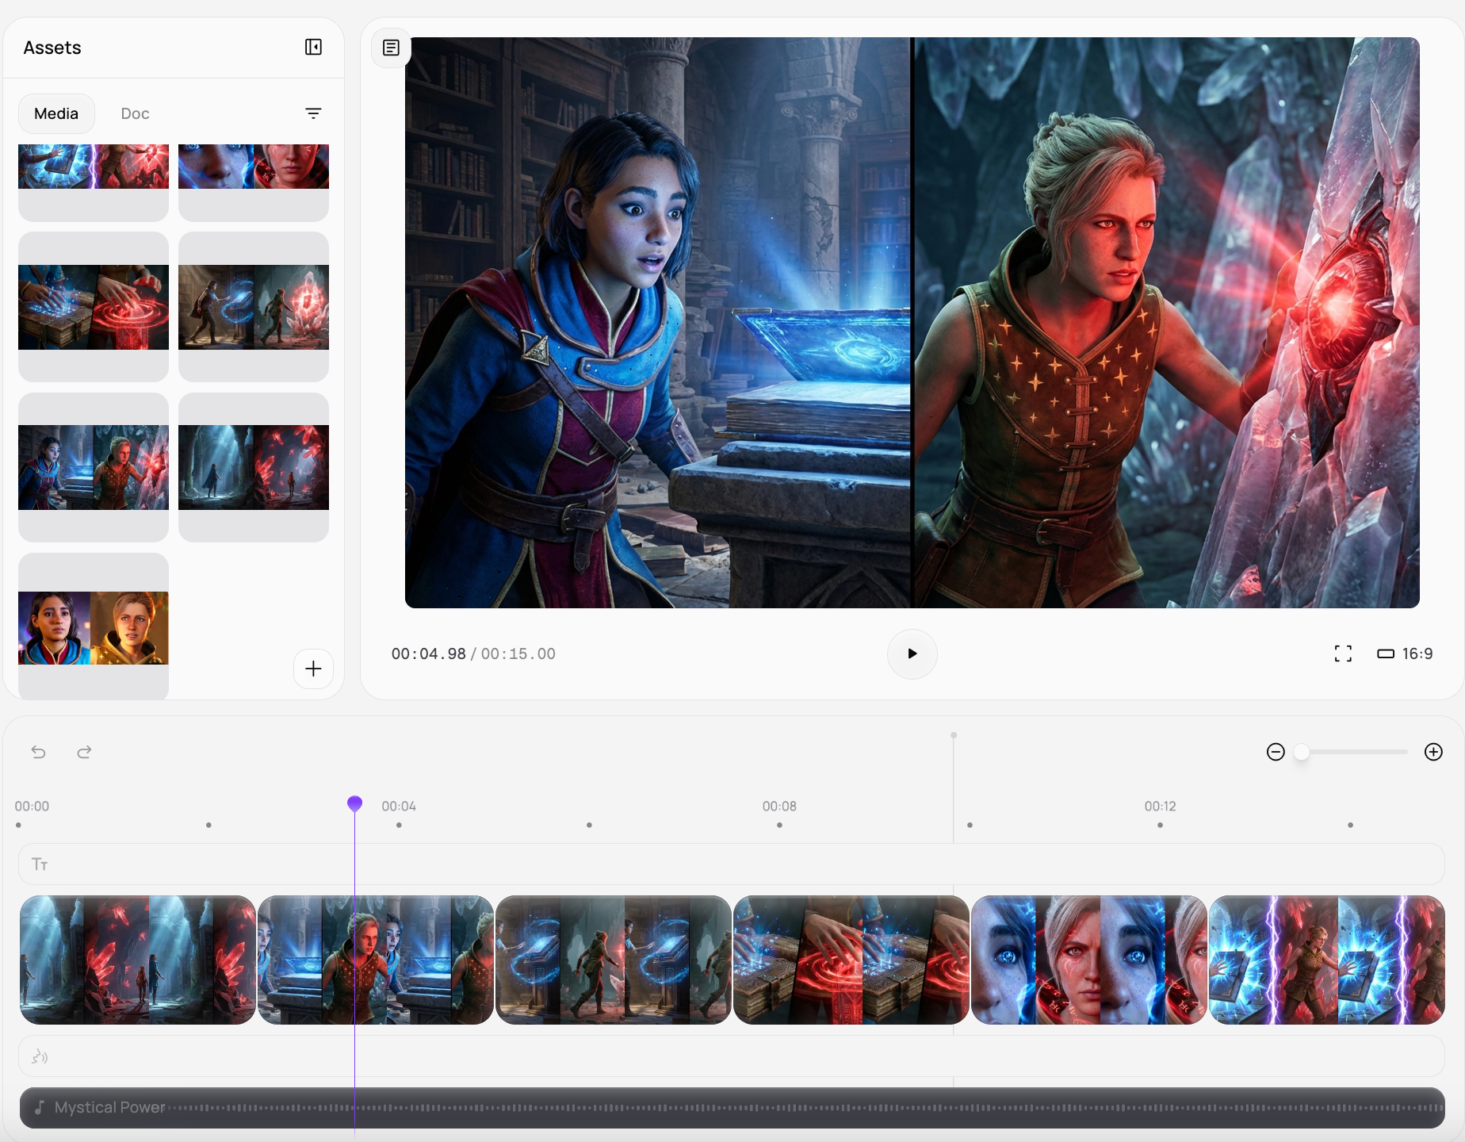Open the 16:9 aspect ratio selector
The height and width of the screenshot is (1142, 1465).
pos(1405,653)
